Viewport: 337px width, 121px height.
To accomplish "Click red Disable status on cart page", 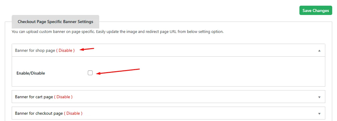I will 63,97.
